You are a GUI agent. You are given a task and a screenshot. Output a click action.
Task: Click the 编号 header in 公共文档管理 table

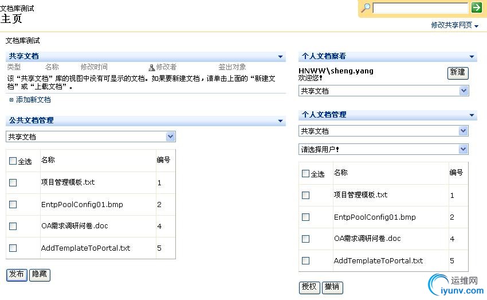click(x=163, y=160)
